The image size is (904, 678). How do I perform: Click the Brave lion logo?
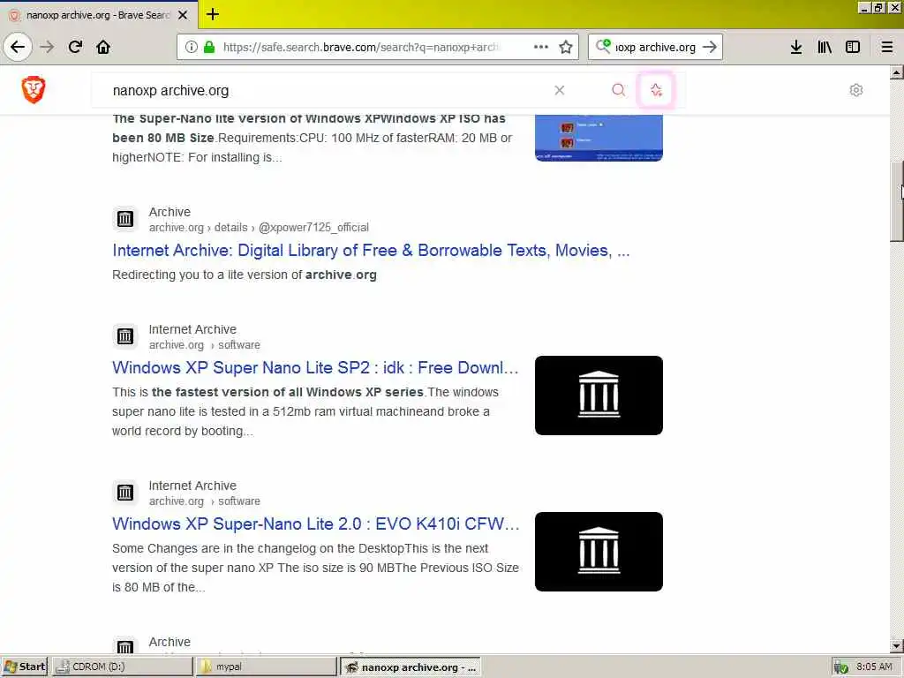[x=34, y=89]
